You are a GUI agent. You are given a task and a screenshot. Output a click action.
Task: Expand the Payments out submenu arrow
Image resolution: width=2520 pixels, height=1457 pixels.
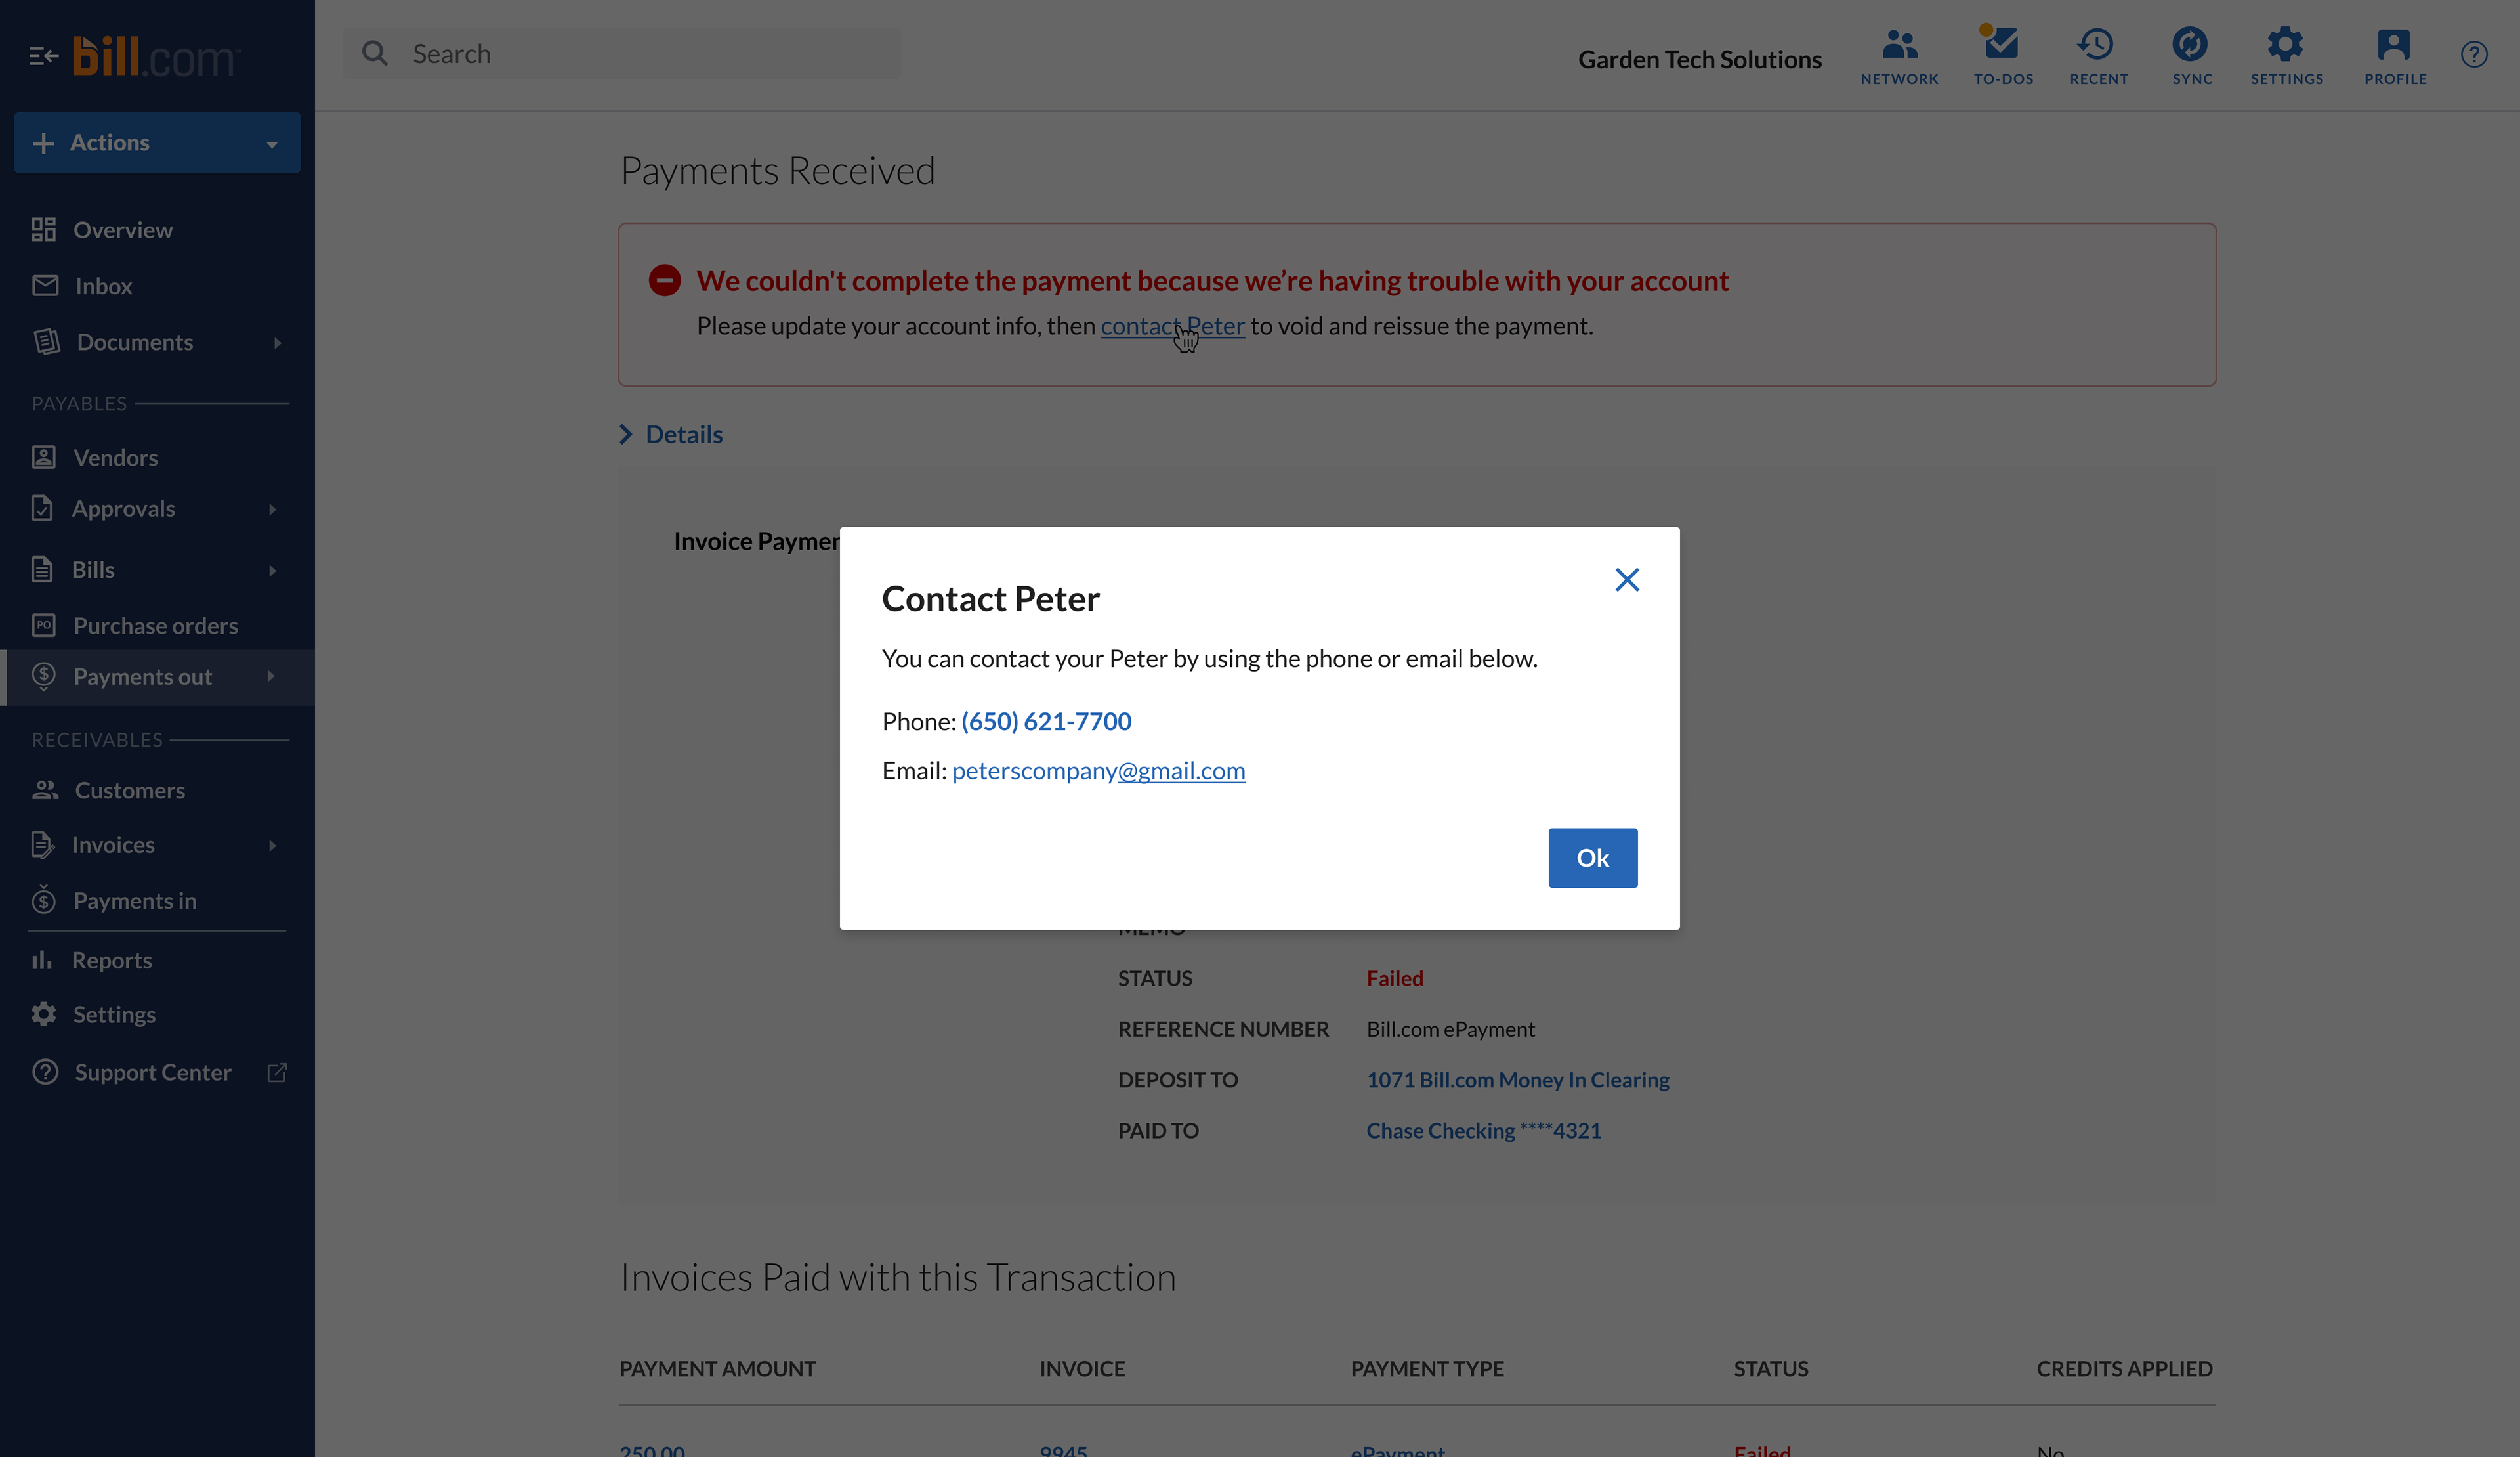pyautogui.click(x=270, y=676)
